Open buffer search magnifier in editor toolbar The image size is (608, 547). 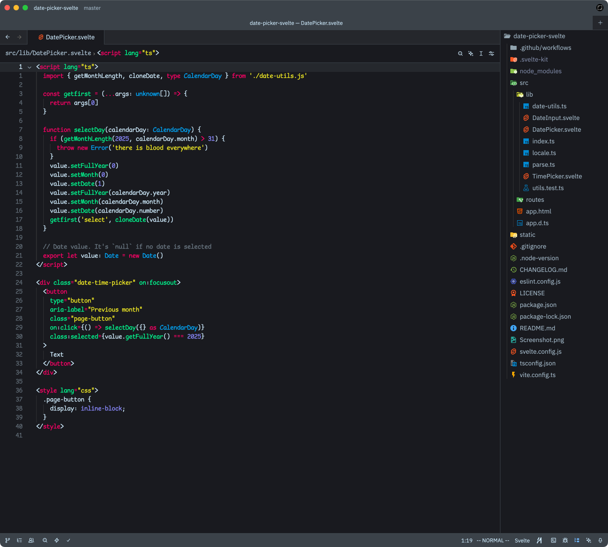coord(460,53)
